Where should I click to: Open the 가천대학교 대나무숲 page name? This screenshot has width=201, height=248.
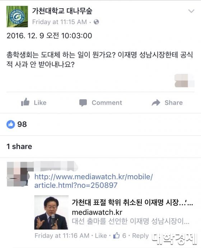(62, 11)
